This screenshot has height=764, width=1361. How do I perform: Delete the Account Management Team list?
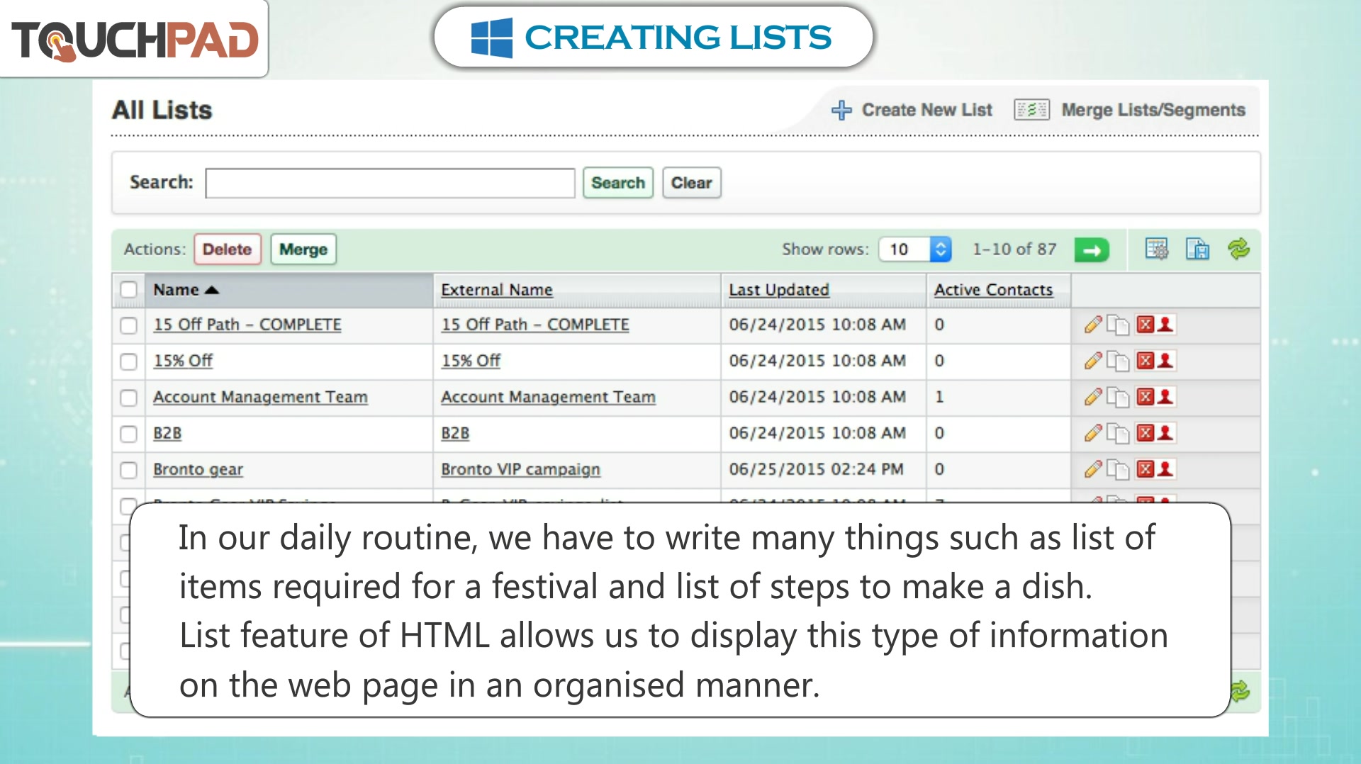tap(1145, 397)
